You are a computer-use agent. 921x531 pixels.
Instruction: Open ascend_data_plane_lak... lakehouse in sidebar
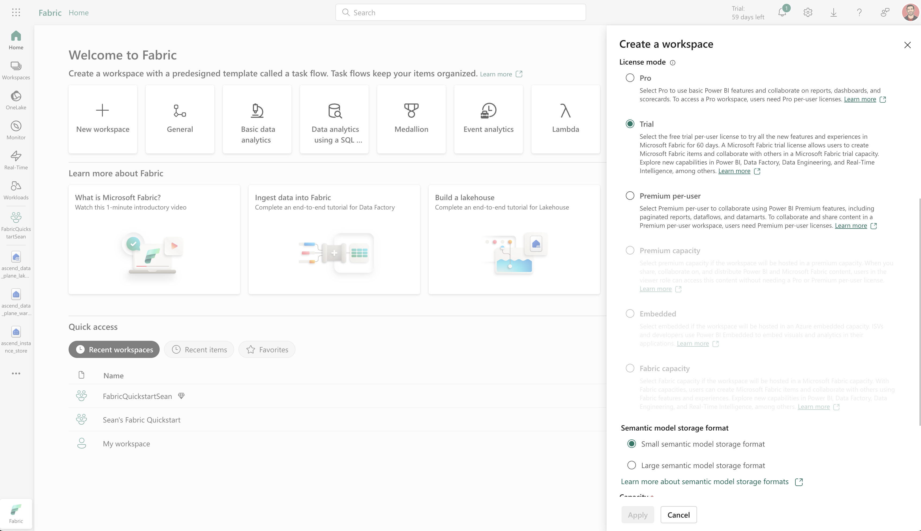[x=16, y=265]
